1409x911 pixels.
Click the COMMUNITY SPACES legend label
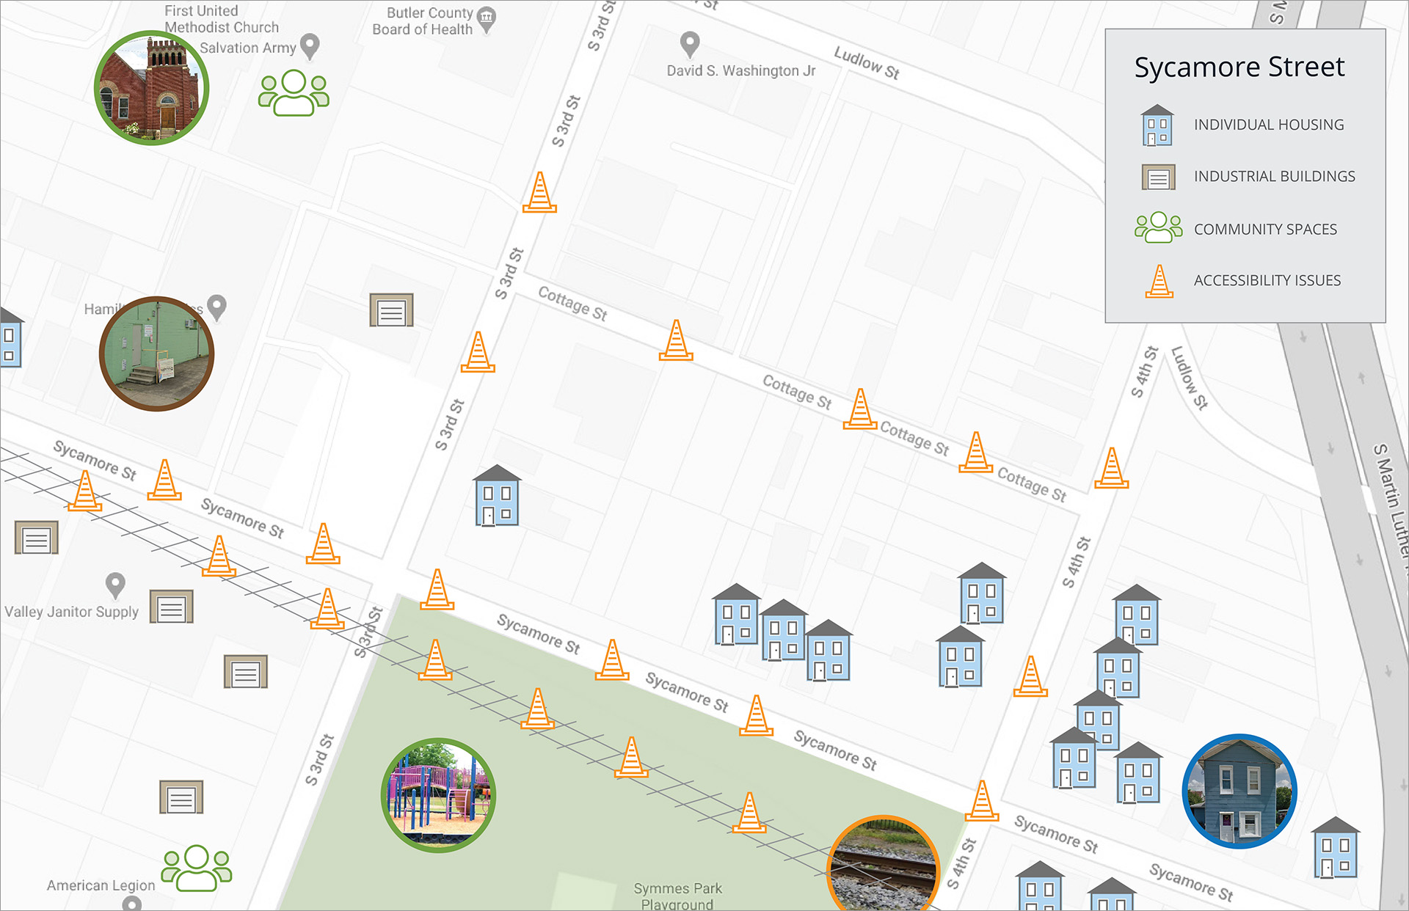[x=1265, y=229]
